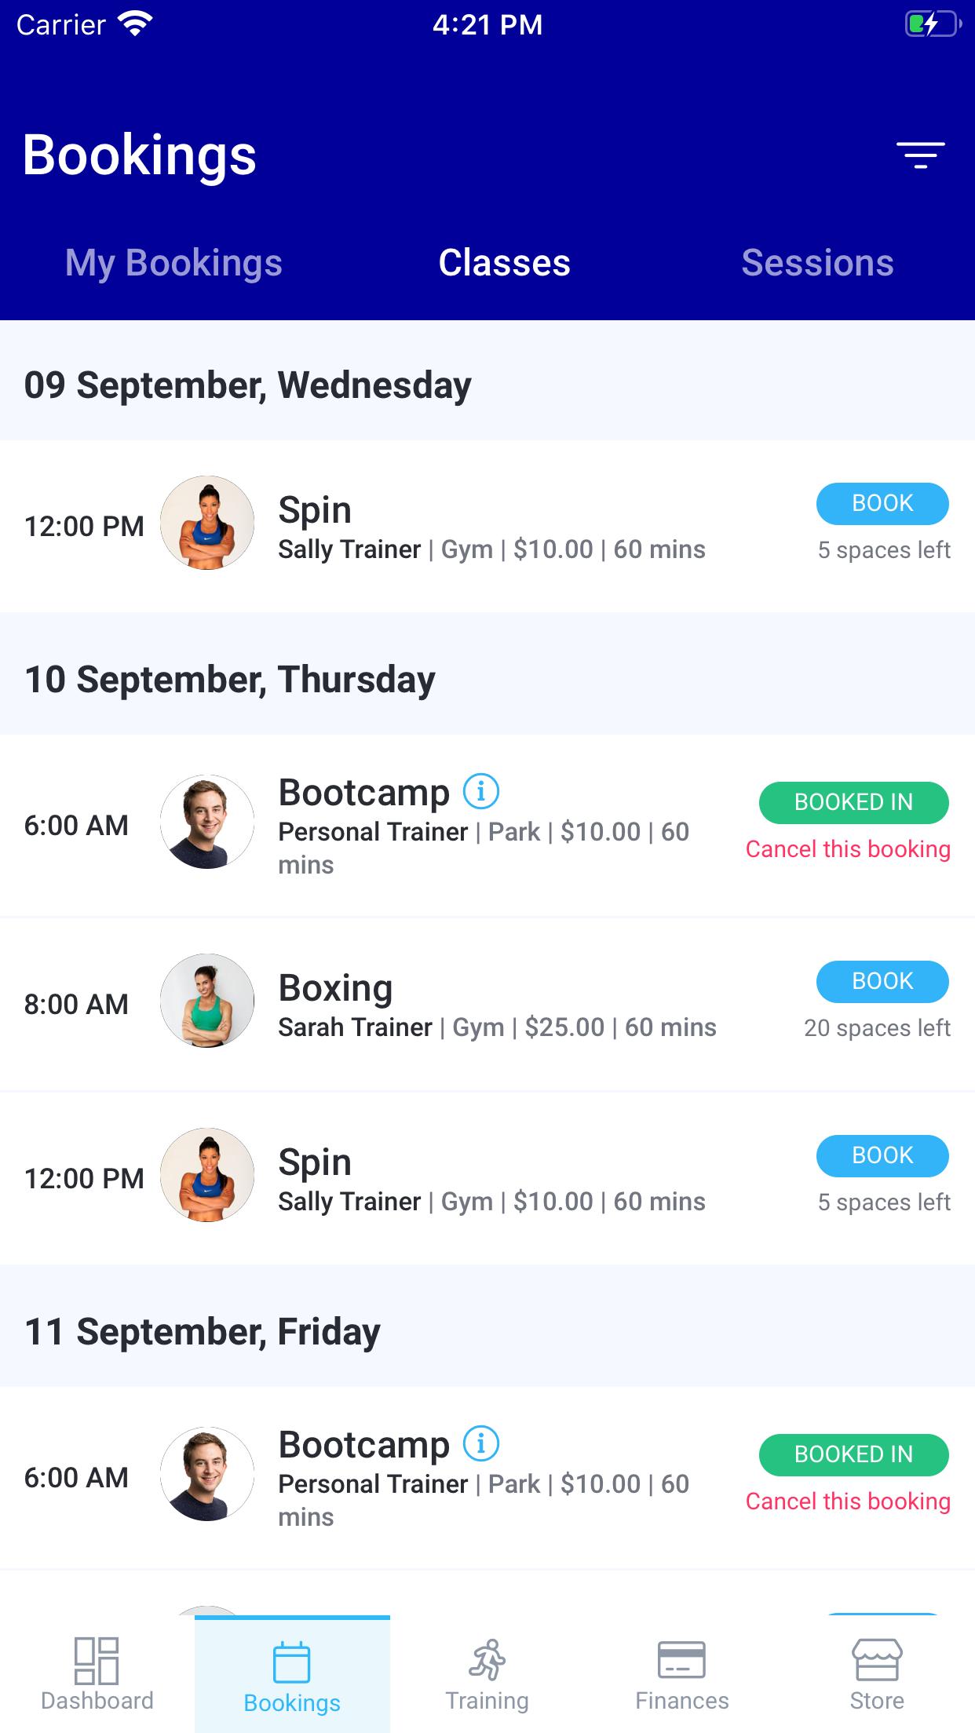
Task: Tap info icon beside Thursday Bootcamp
Action: 481,791
